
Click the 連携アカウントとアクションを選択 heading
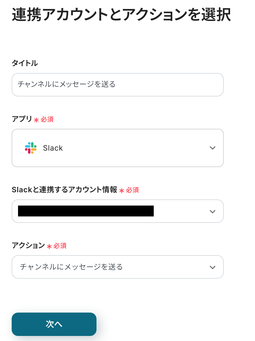tap(121, 15)
